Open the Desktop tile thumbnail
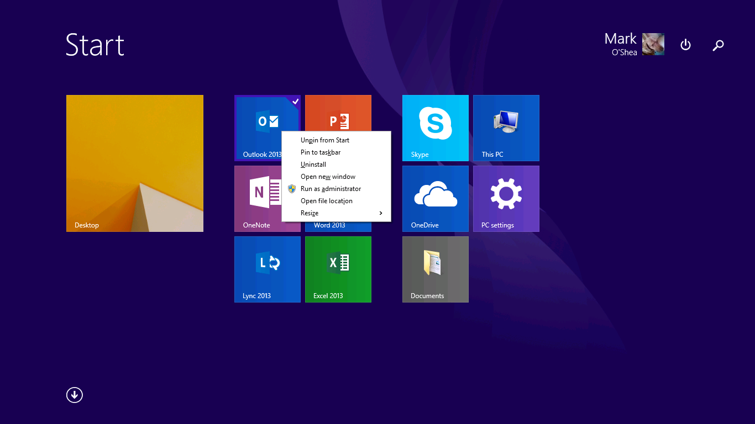The image size is (755, 424). coord(134,163)
